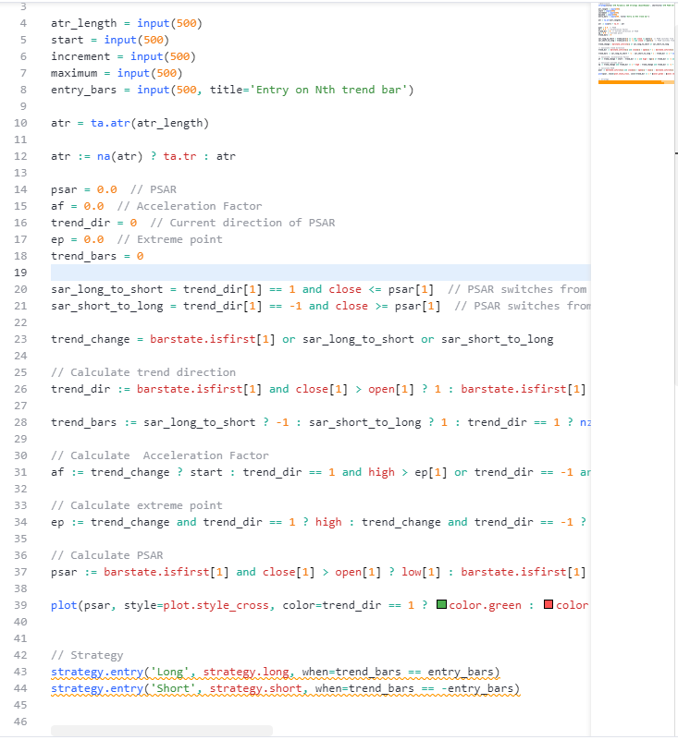Viewport: 678px width, 740px height.
Task: Click line number 43 in the gutter
Action: [x=21, y=672]
